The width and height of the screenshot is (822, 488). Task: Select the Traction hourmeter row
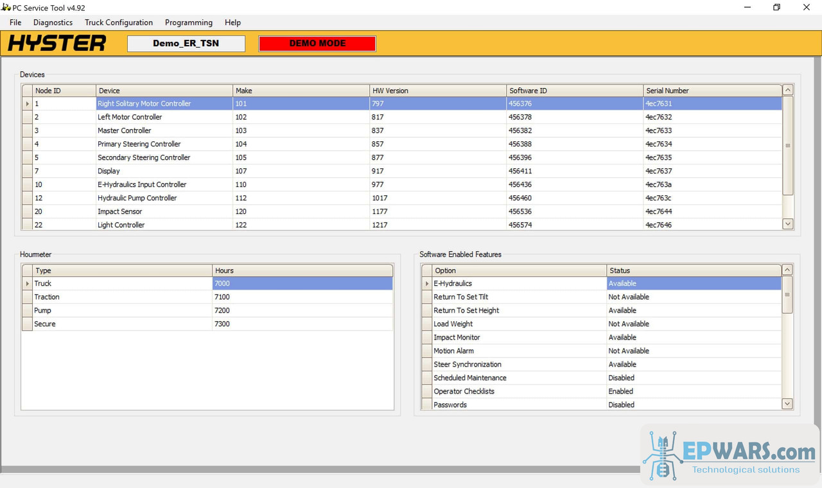pyautogui.click(x=207, y=297)
